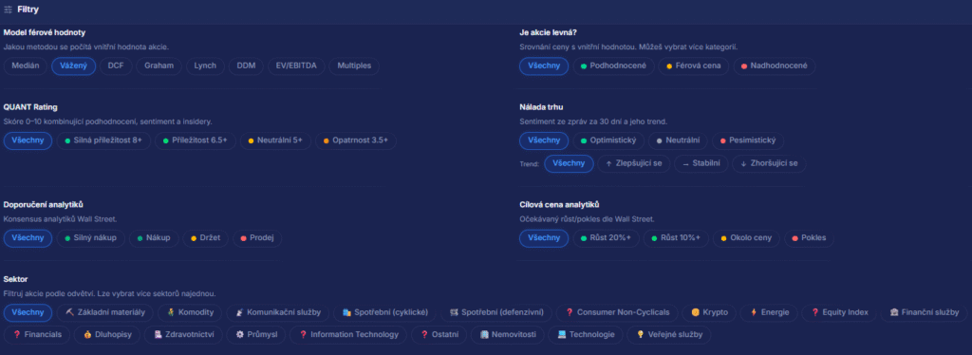Screen dimensions: 972x355
Task: Click the Financials question mark icon
Action: [x=17, y=335]
